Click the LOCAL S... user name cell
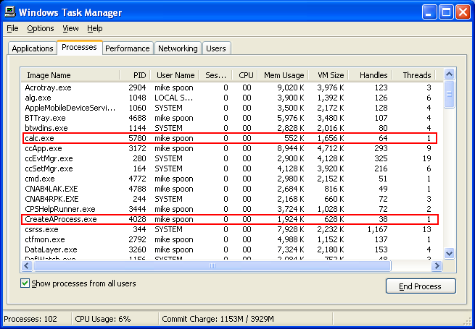Viewport: 475px width, 329px height. click(174, 98)
